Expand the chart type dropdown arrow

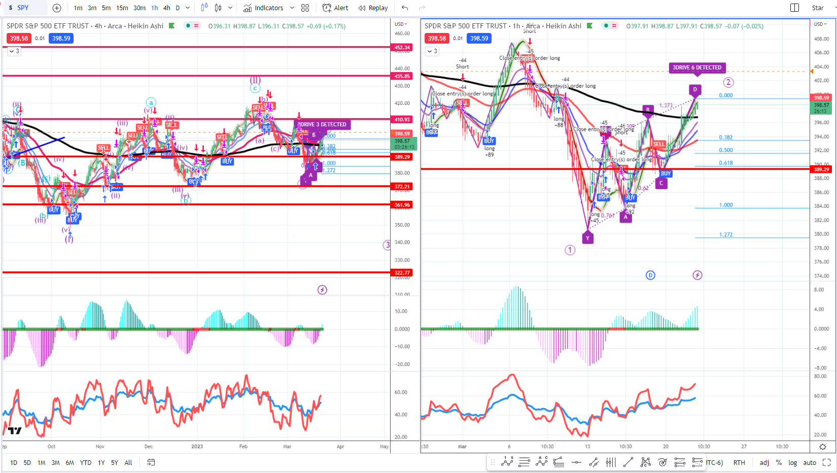pyautogui.click(x=230, y=8)
